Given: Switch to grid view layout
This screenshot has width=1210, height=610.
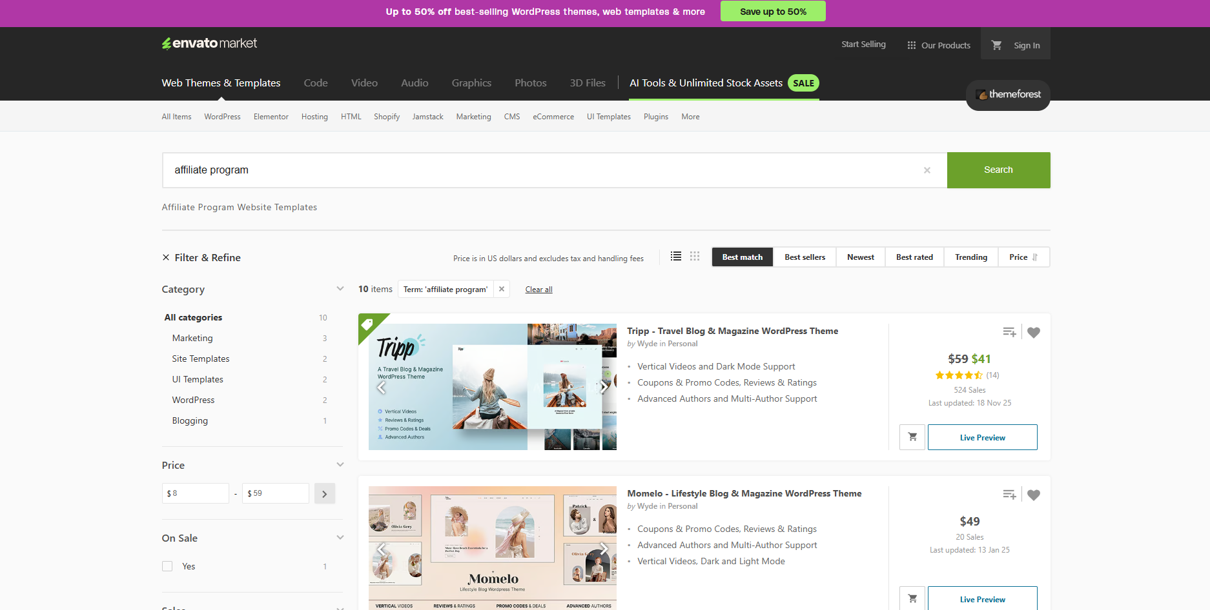Looking at the screenshot, I should [x=695, y=257].
